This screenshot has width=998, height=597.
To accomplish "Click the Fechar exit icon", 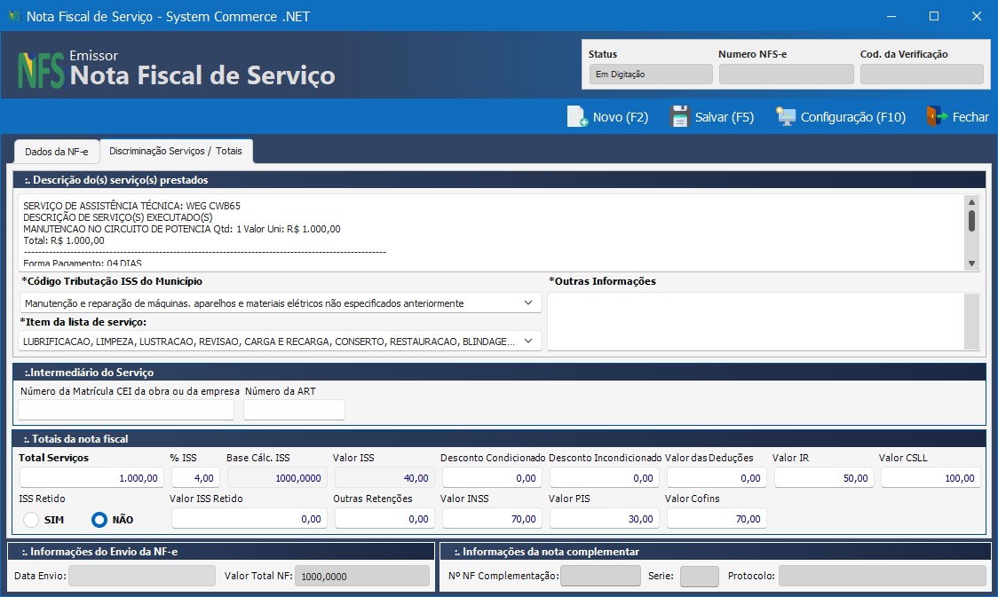I will (937, 116).
